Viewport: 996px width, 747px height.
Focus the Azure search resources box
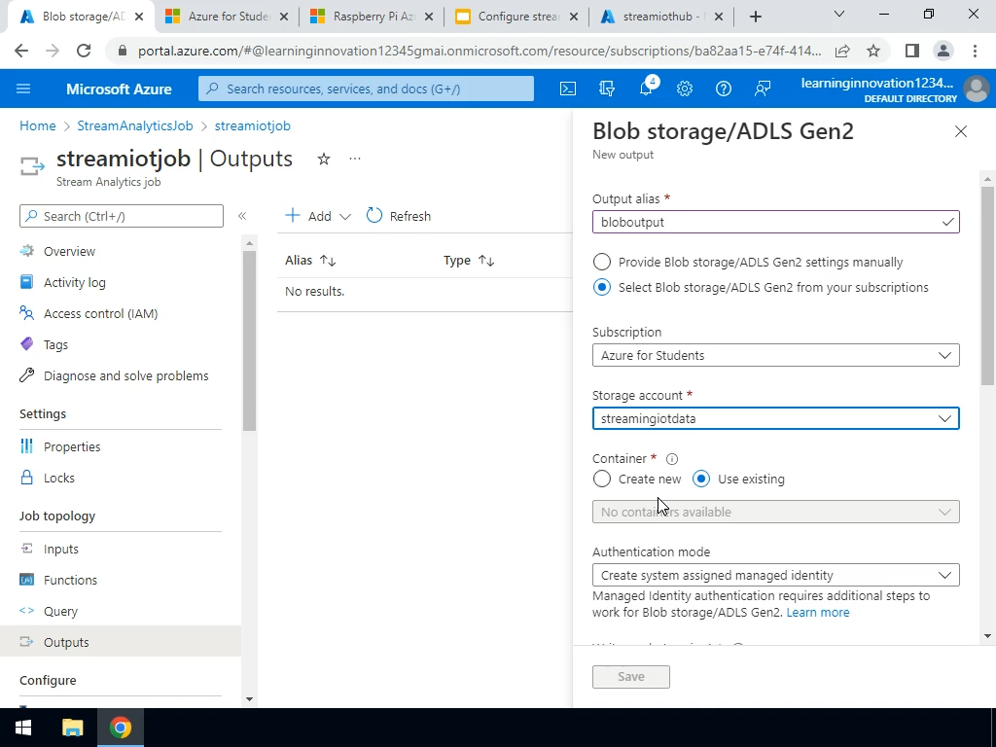click(x=366, y=89)
